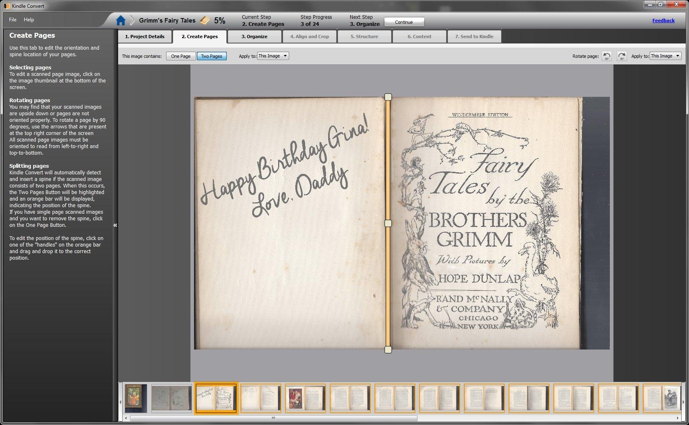Screen dimensions: 689x425
Task: Select the One Page option
Action: click(180, 56)
